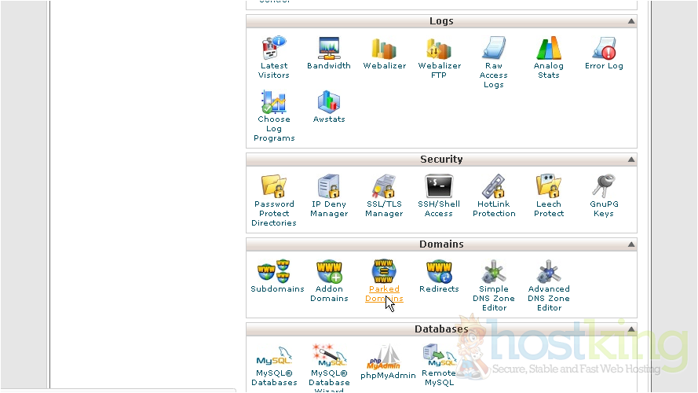The width and height of the screenshot is (698, 393).
Task: Collapse the Domains section arrow
Action: [630, 245]
